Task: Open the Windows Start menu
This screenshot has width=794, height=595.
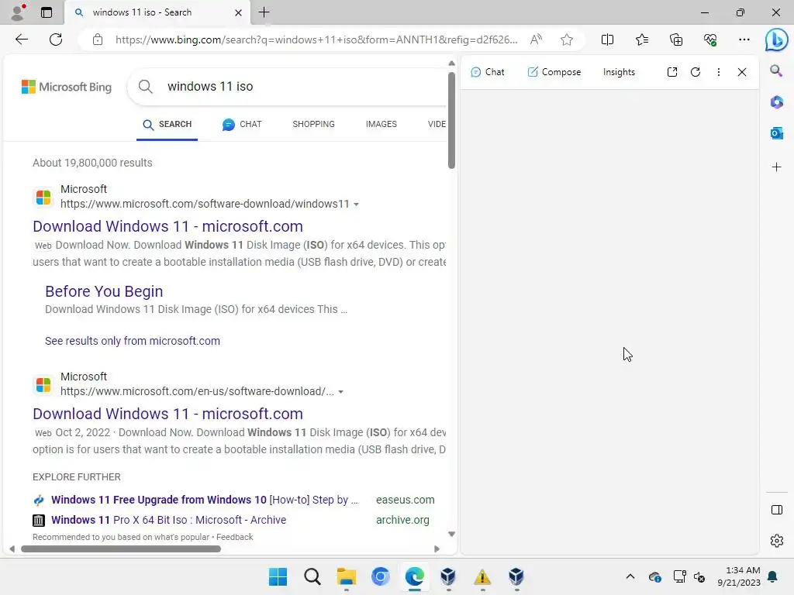Action: pyautogui.click(x=278, y=576)
